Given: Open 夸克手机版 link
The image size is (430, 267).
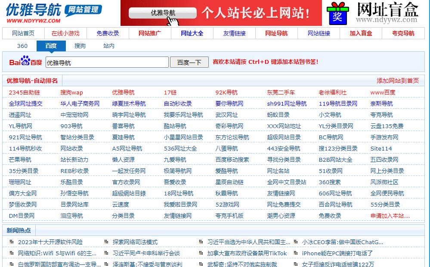Looking at the screenshot, I should 229,216.
